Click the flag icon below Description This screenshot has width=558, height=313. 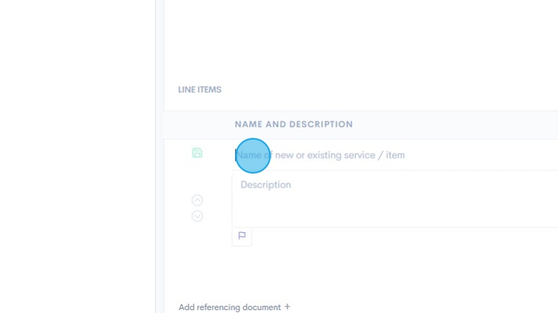tap(242, 236)
